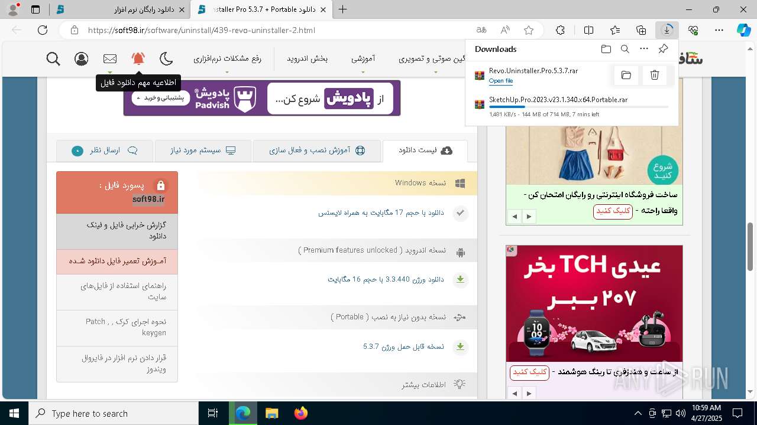Viewport: 757px width, 425px height.
Task: Open the Extensions puzzle icon
Action: 561,30
